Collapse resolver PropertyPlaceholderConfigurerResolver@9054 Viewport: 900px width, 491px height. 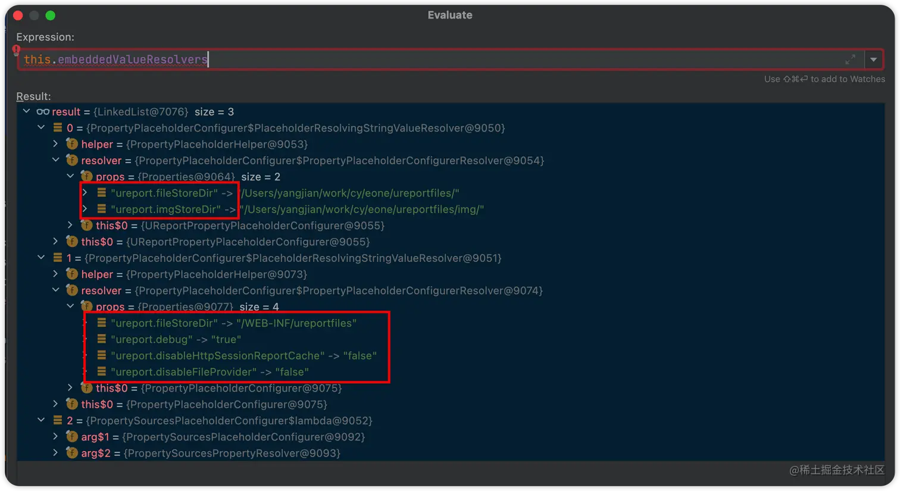pos(55,160)
